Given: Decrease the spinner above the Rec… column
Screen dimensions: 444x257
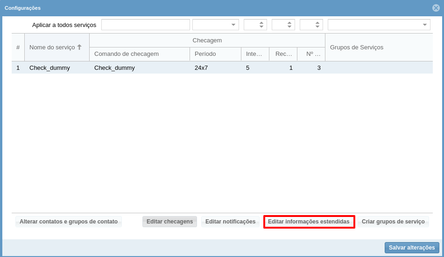Looking at the screenshot, I should tap(289, 27).
